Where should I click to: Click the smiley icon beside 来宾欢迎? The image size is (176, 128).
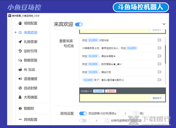pyautogui.click(x=20, y=32)
